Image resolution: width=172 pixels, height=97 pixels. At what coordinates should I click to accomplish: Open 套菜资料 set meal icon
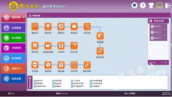(x=61, y=26)
